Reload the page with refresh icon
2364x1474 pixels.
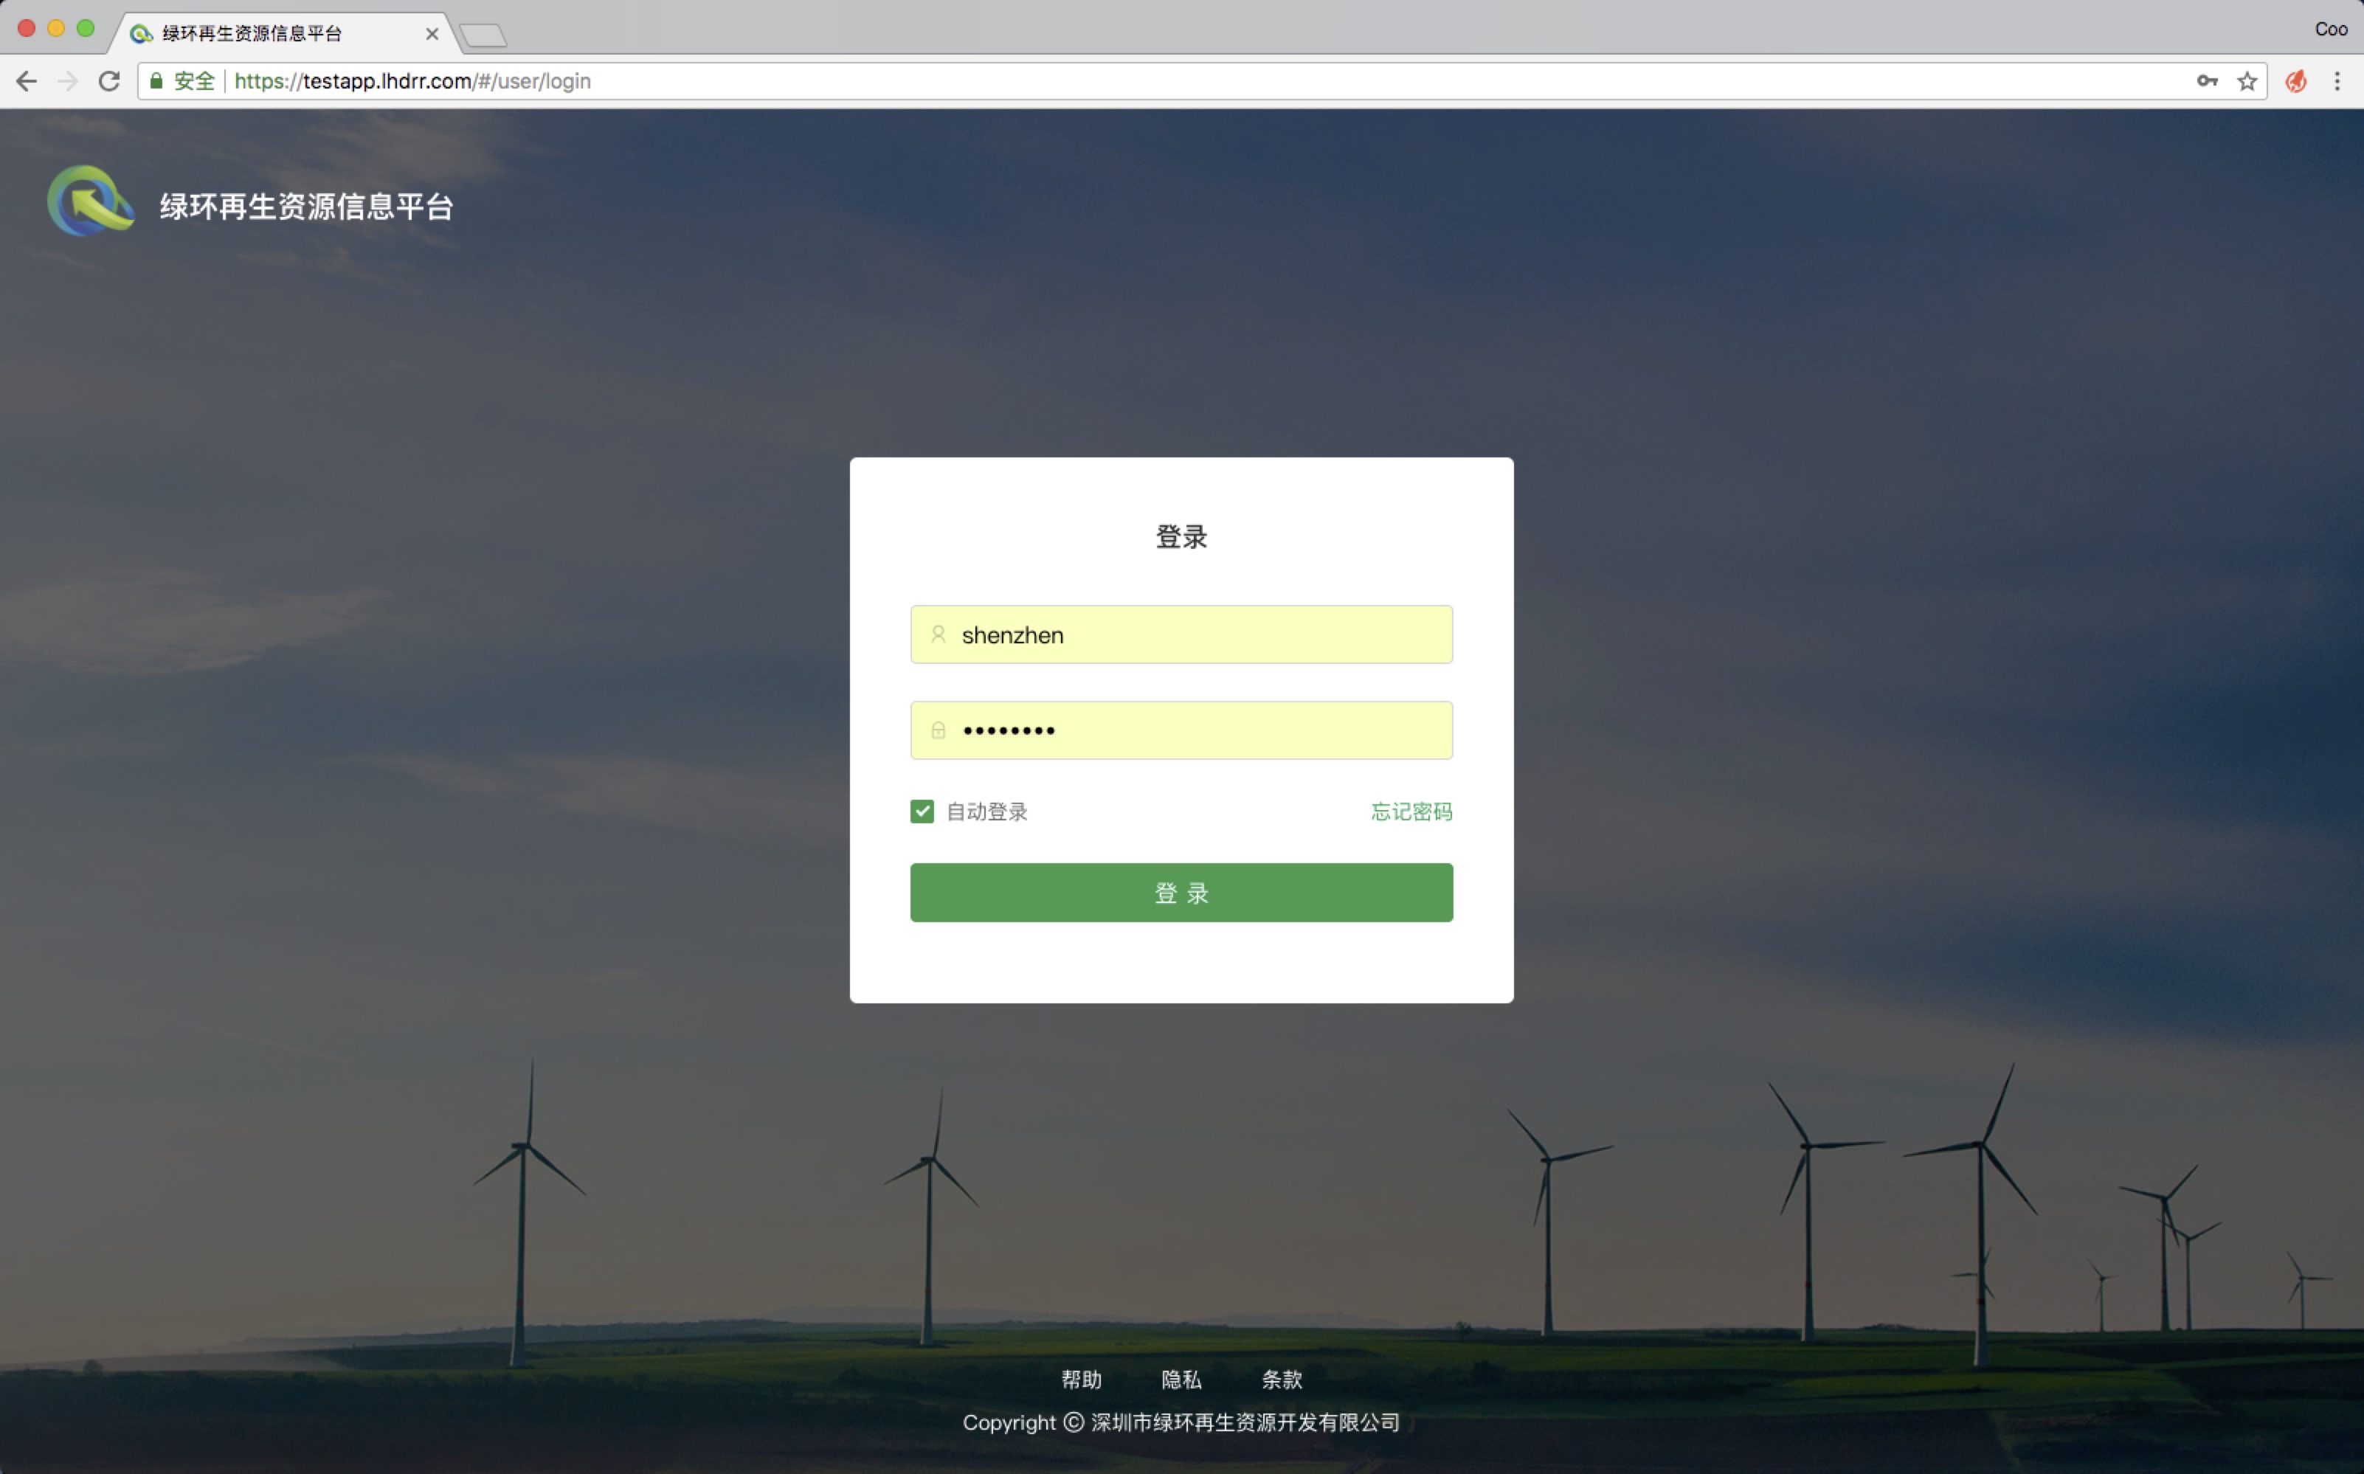pyautogui.click(x=109, y=81)
